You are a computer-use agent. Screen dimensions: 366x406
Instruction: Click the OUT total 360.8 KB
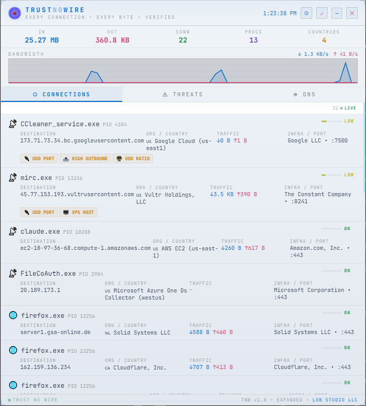[113, 40]
